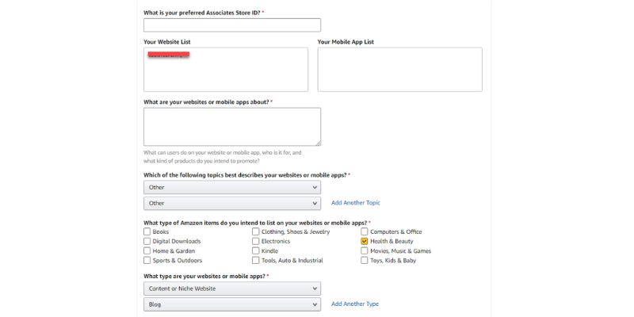This screenshot has width=634, height=317.
Task: Expand the second topic dropdown
Action: tap(232, 203)
